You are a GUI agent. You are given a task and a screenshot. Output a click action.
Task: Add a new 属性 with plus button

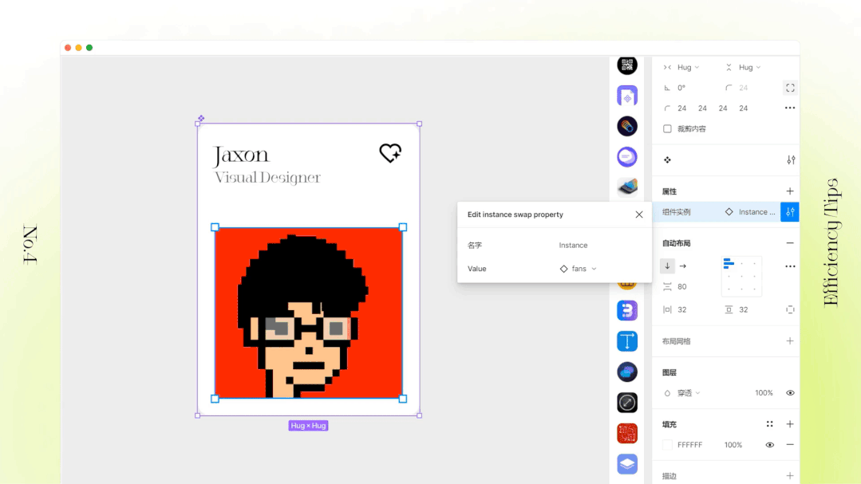[790, 191]
